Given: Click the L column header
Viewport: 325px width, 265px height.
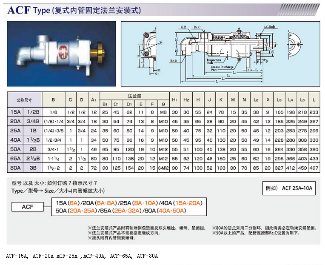Looking at the screenshot, I should (314, 100).
